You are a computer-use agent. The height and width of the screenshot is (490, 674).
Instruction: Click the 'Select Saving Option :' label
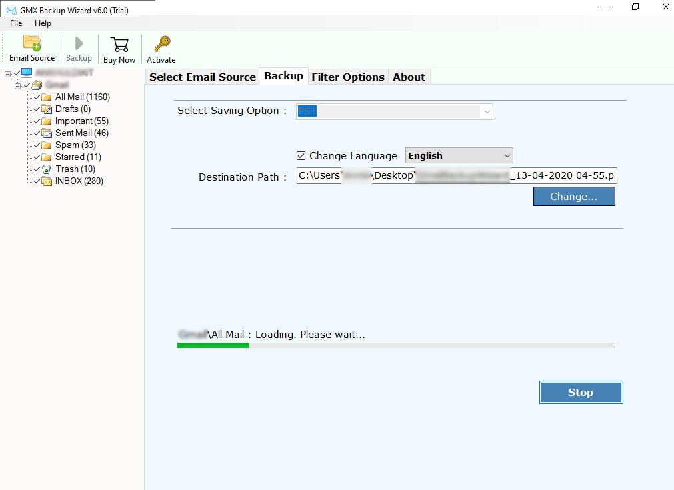232,111
